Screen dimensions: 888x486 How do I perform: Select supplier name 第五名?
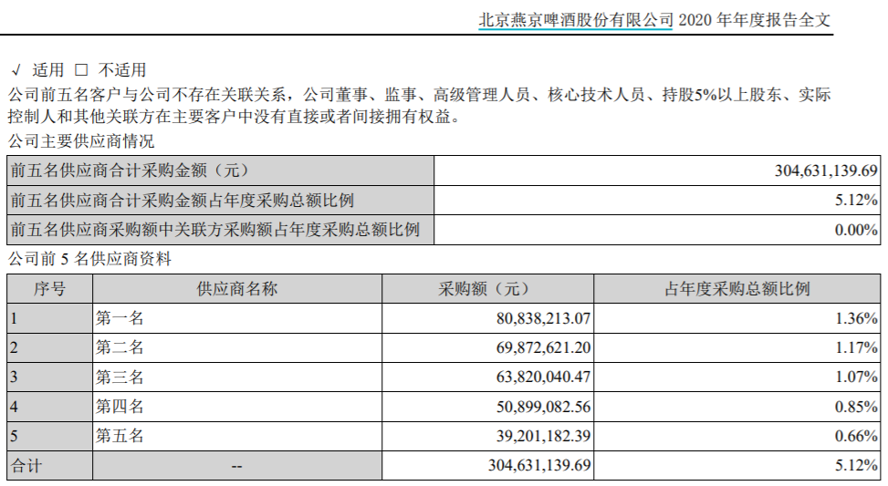(120, 436)
